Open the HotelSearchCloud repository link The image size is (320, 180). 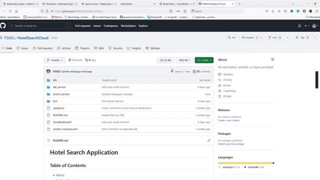[33, 38]
